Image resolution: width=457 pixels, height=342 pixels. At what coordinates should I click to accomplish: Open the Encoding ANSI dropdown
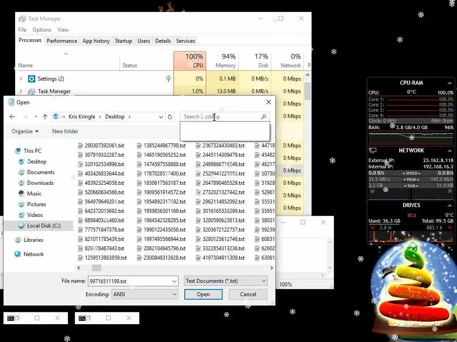(145, 294)
